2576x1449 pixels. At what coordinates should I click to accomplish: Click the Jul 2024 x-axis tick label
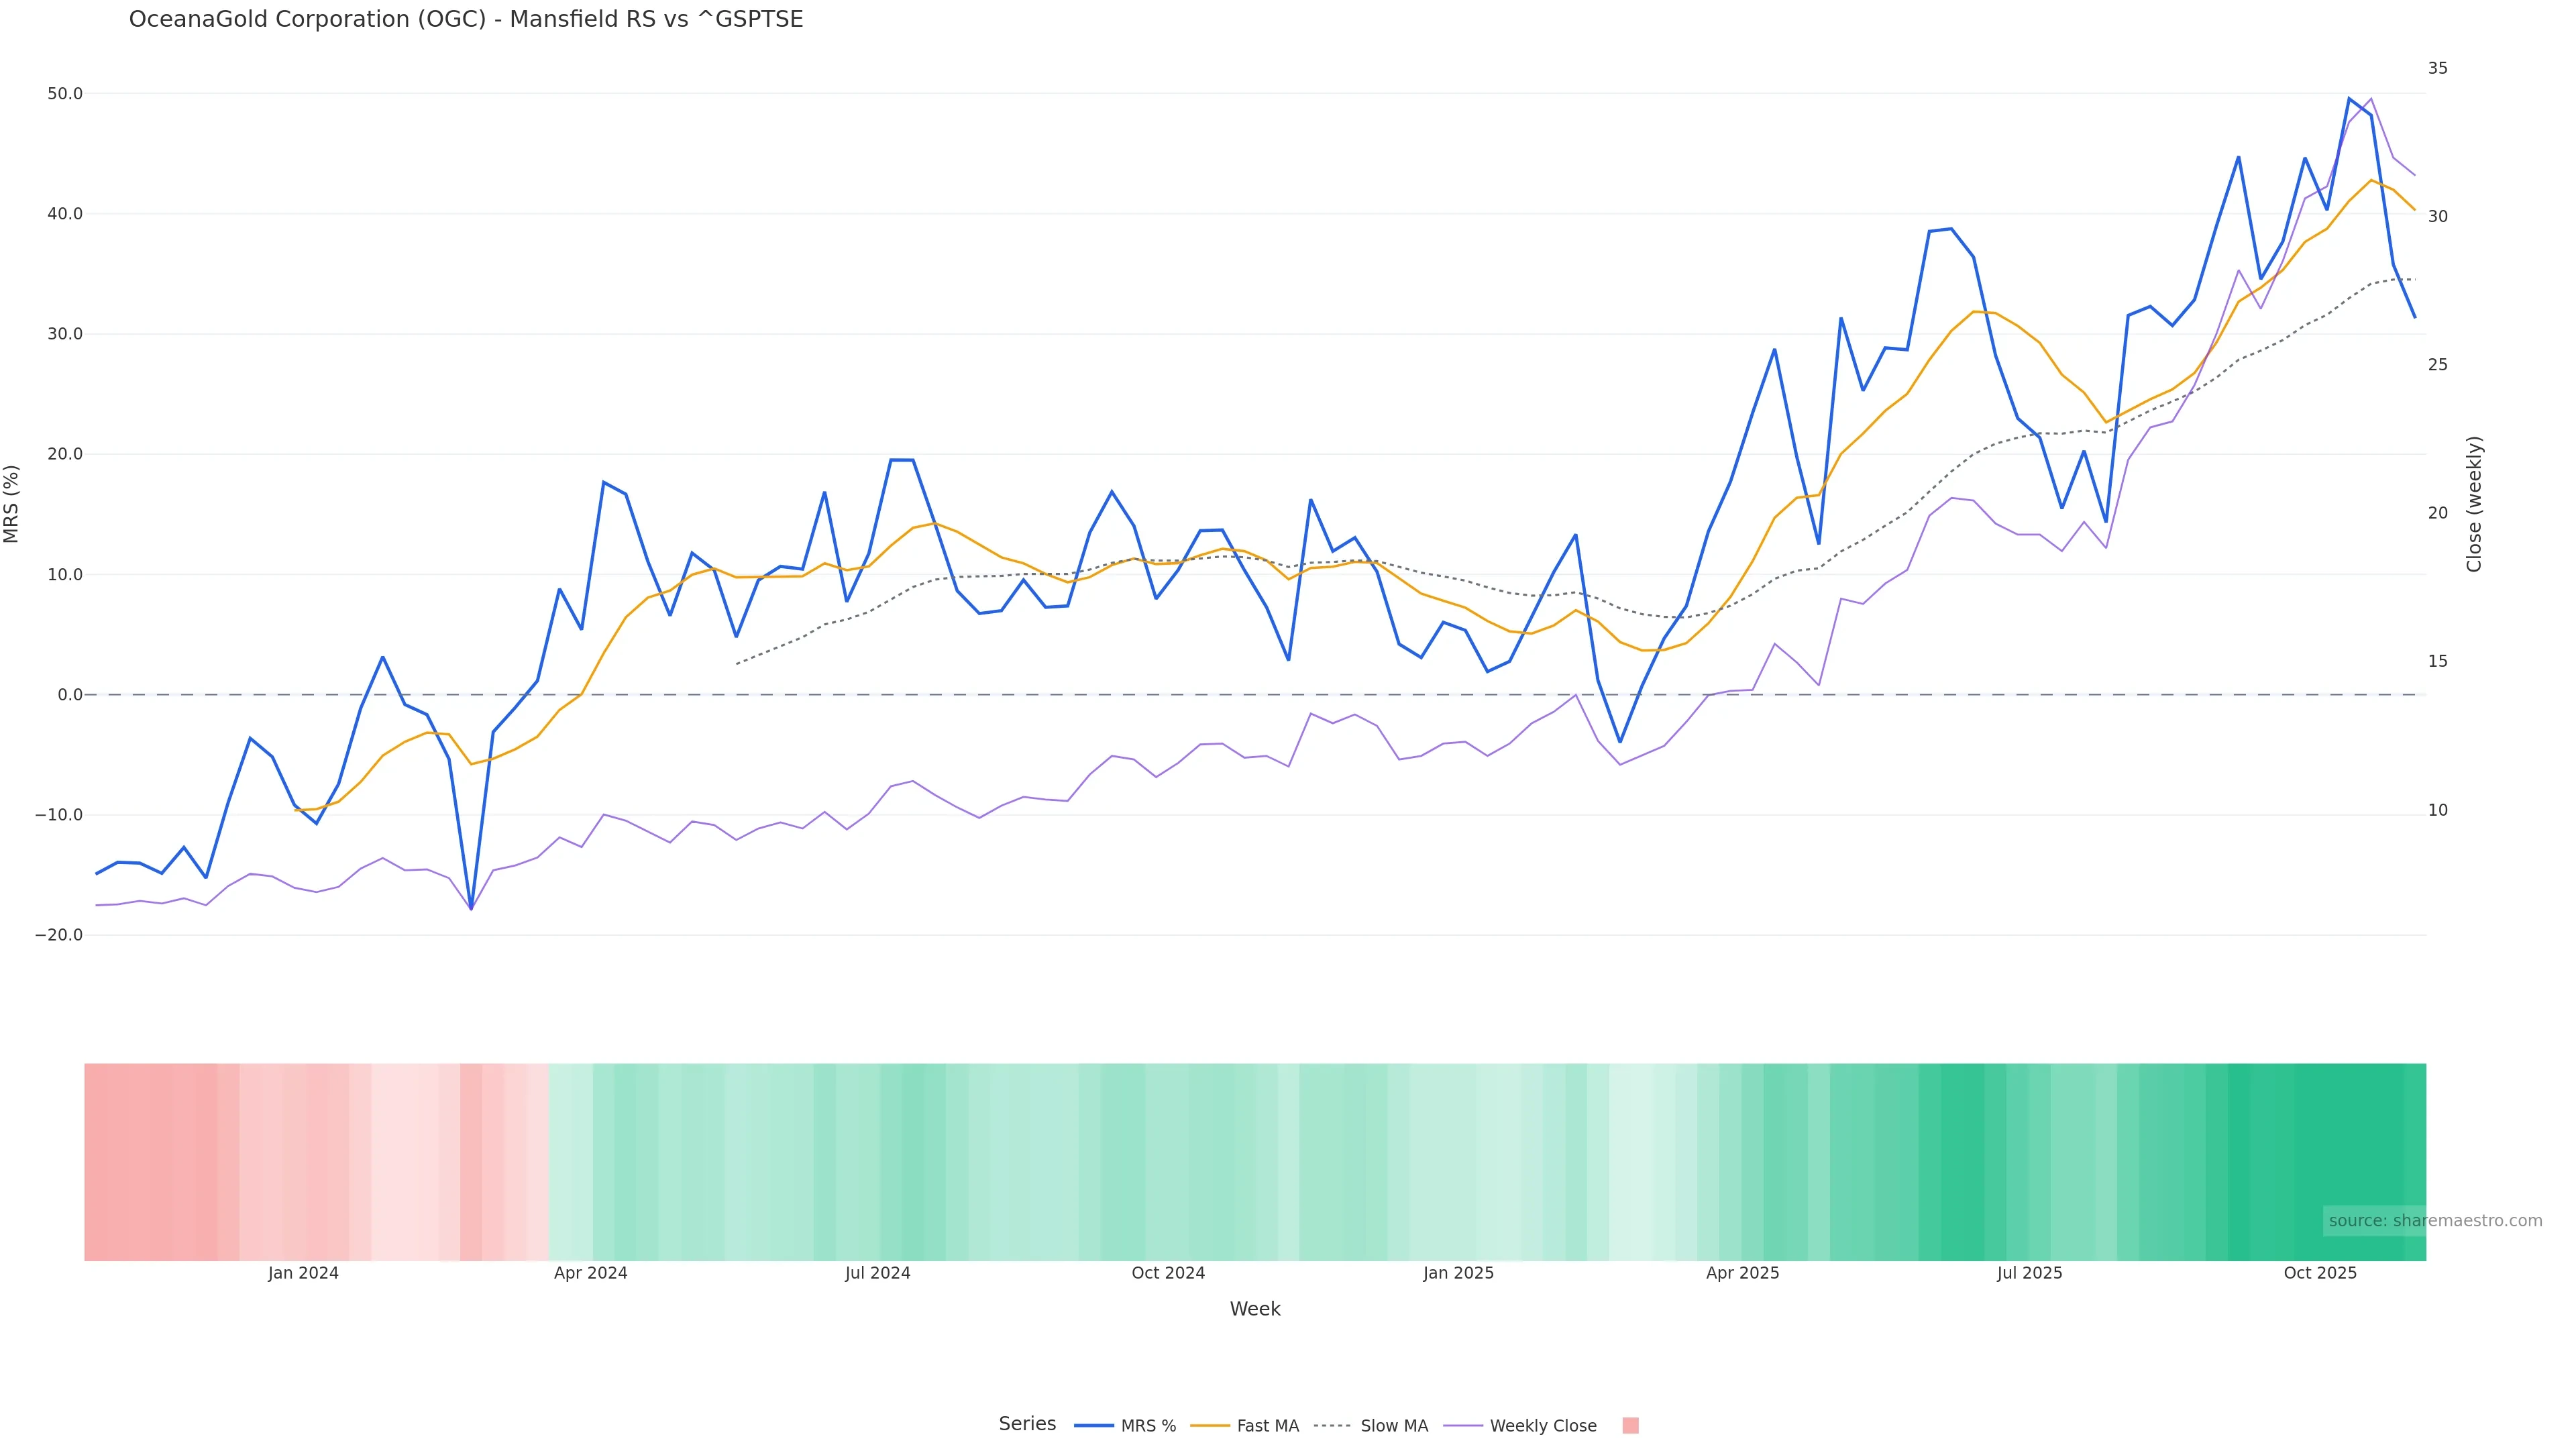877,1273
